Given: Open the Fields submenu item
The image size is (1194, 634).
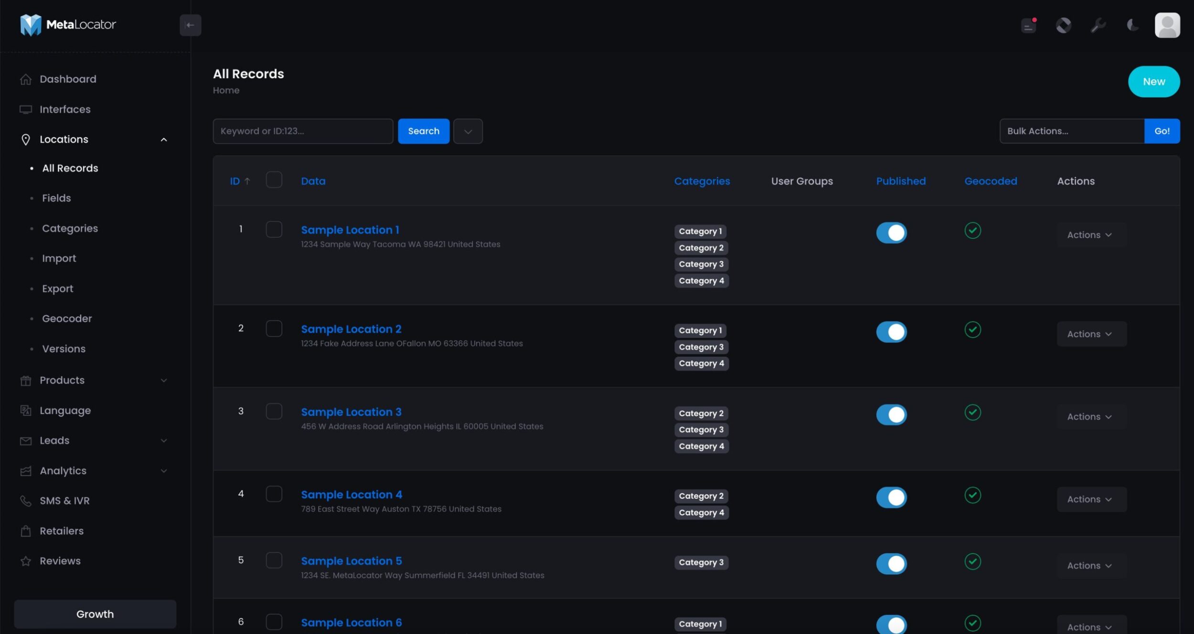Looking at the screenshot, I should point(56,198).
